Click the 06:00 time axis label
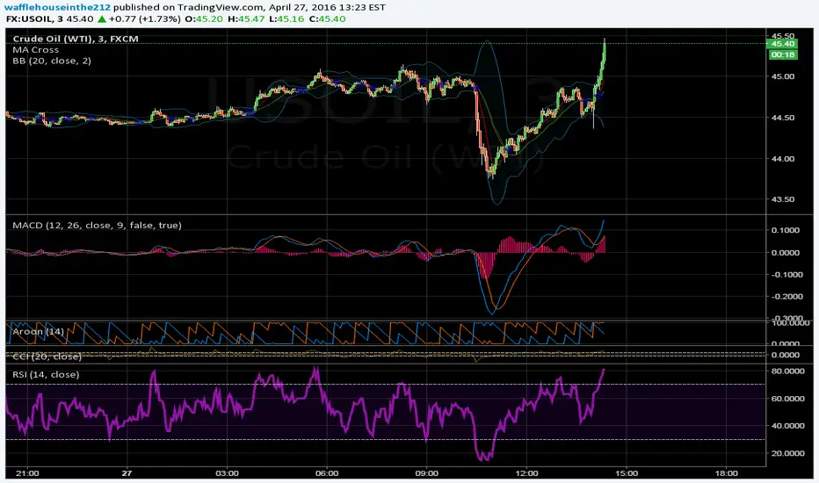Screen dimensions: 819x483 click(x=327, y=473)
